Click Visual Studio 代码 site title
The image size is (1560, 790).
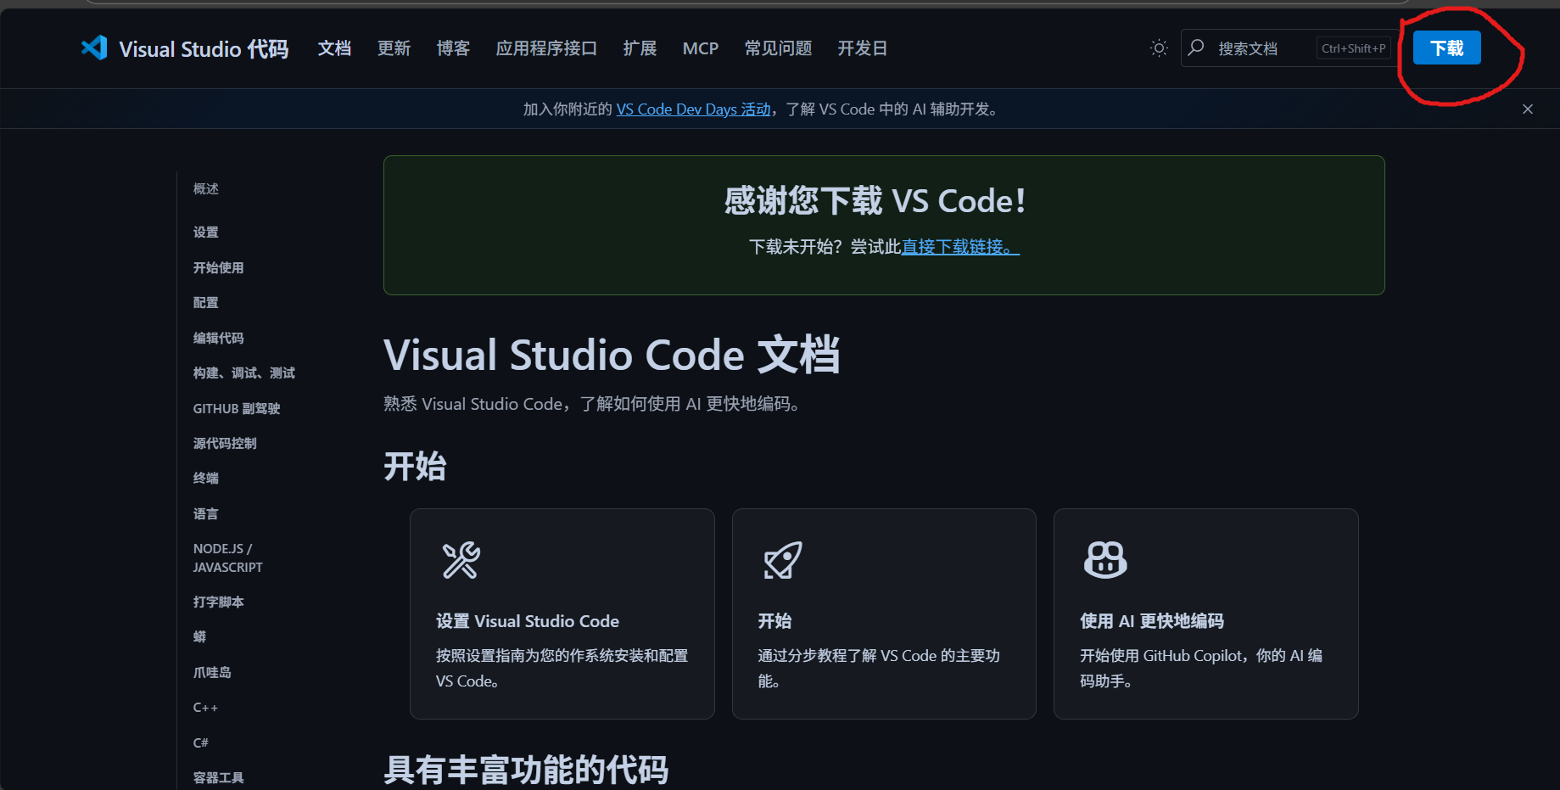204,49
